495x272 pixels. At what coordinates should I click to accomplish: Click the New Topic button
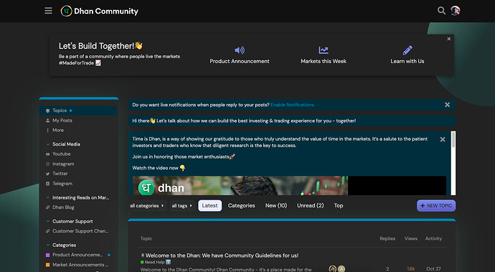click(436, 206)
